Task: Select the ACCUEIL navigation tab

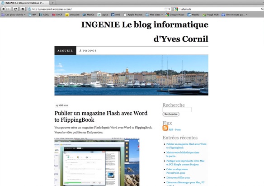Action: [65, 51]
